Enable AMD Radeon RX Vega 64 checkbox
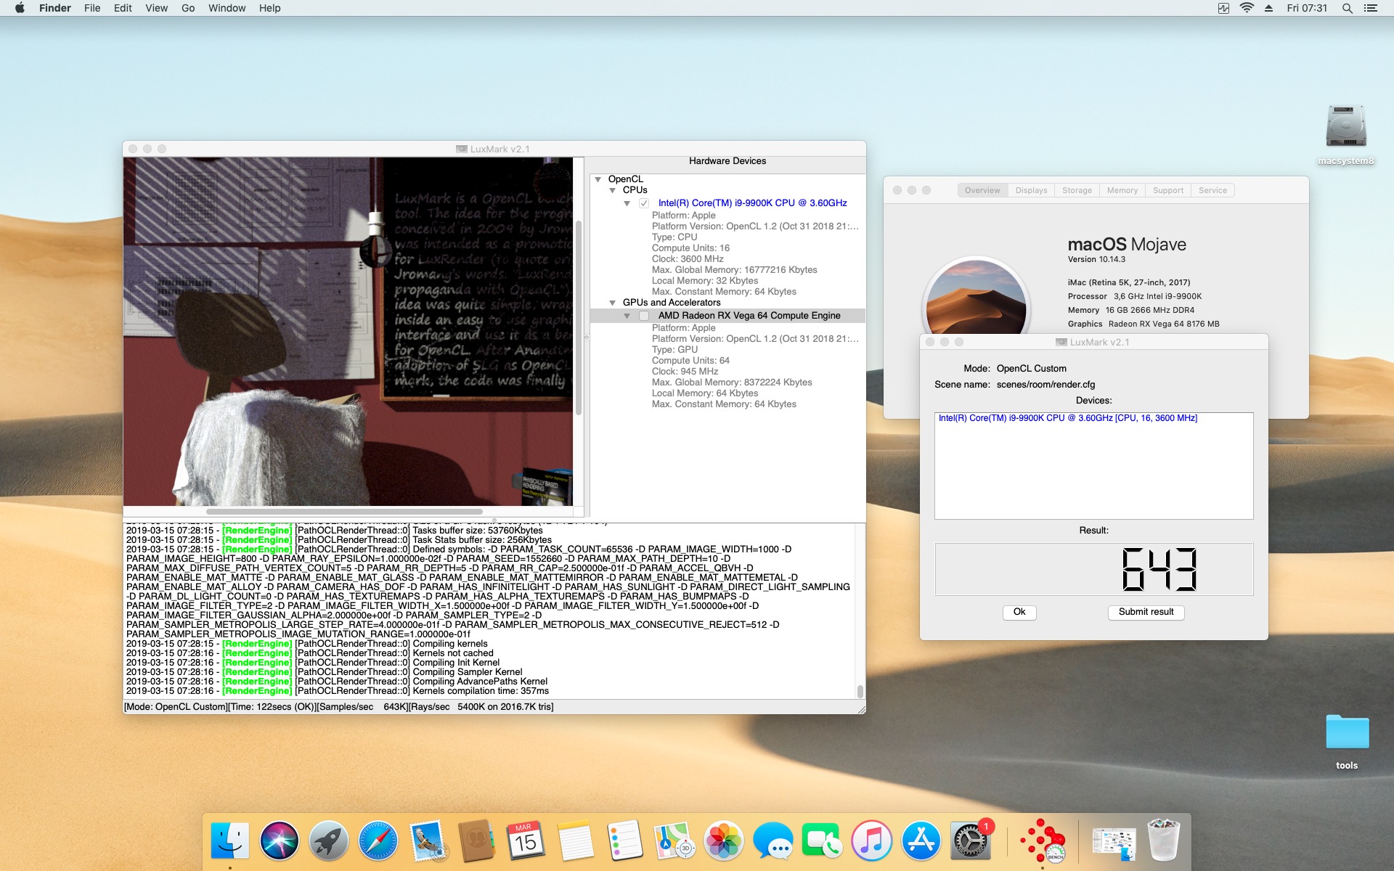Image resolution: width=1394 pixels, height=871 pixels. pyautogui.click(x=644, y=316)
